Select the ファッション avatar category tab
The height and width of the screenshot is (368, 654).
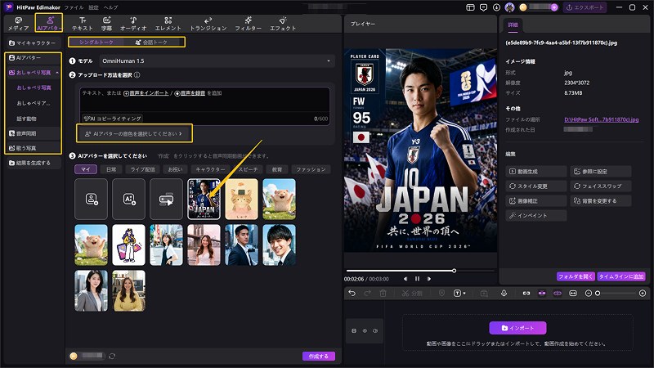click(x=311, y=169)
